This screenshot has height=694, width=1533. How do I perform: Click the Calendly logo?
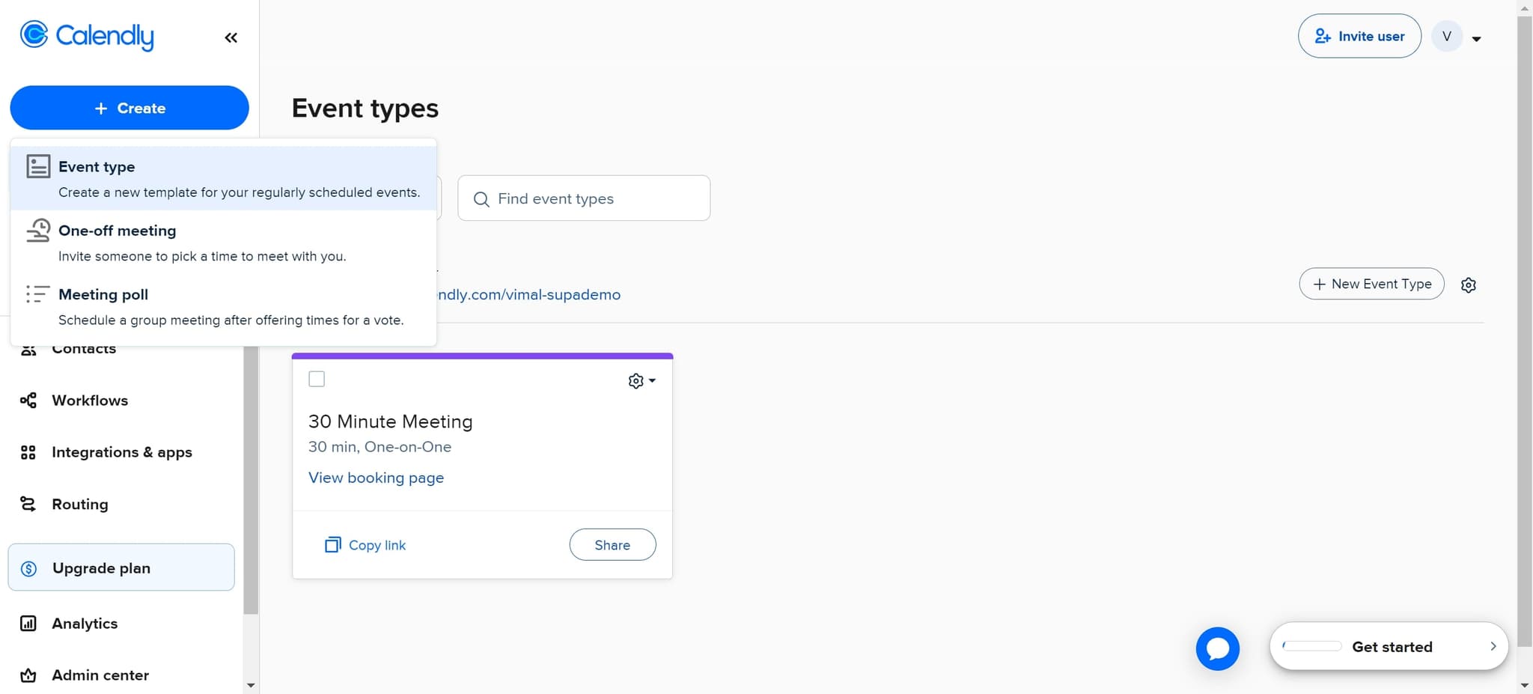click(87, 35)
